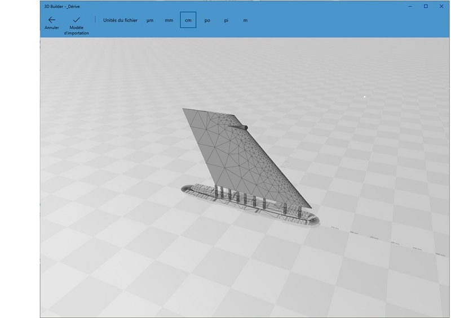Select m (meters) as file unit
The image size is (451, 318).
[245, 20]
